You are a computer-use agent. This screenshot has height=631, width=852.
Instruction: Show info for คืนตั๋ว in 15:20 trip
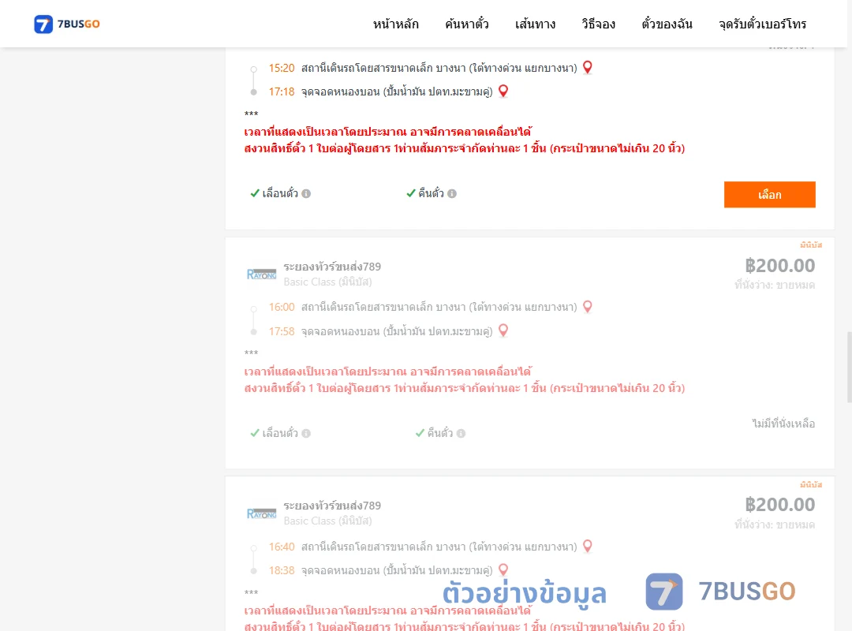click(x=452, y=193)
